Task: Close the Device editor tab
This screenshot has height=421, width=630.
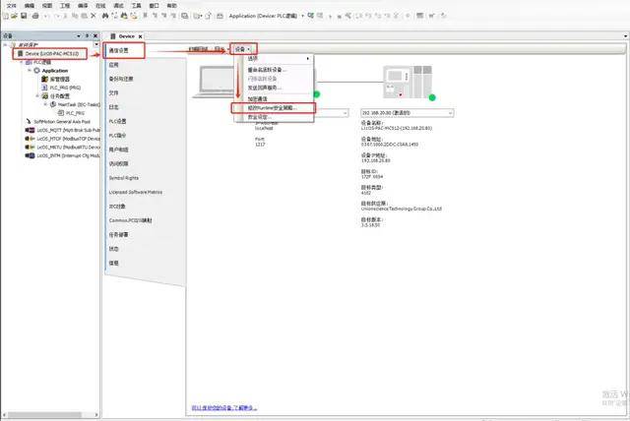Action: (x=141, y=35)
